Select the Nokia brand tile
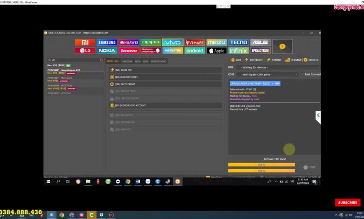The image size is (364, 219). click(107, 50)
